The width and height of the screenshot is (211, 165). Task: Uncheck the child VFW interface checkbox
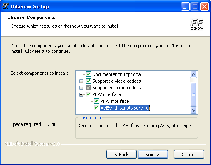[x=96, y=101]
